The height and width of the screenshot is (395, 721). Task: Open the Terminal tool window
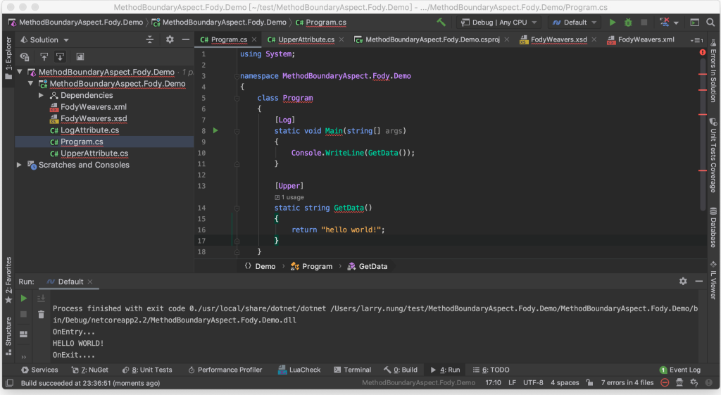pyautogui.click(x=352, y=370)
